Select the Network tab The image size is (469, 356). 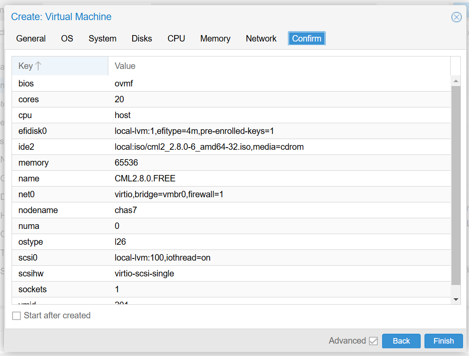pos(261,39)
